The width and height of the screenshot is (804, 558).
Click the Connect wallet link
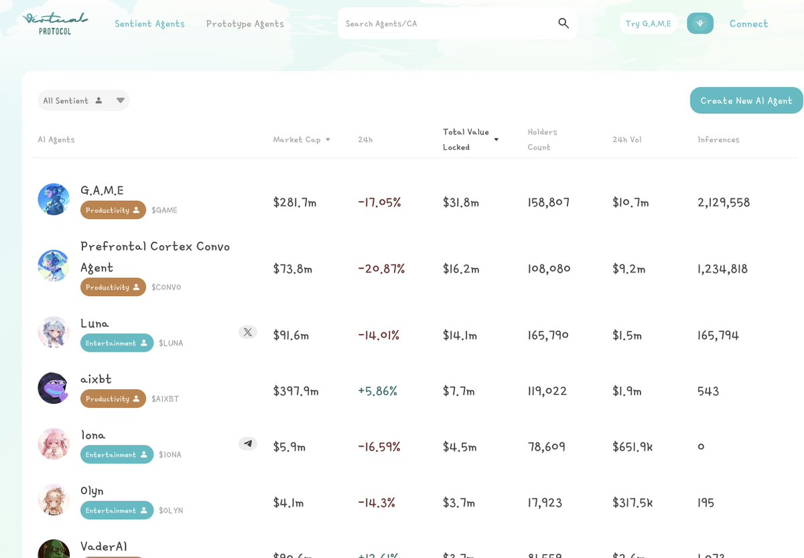748,23
